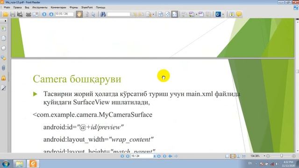Viewport: 299px width, 168px height.
Task: Open the Pages panel in sidebar
Action: coord(3,38)
